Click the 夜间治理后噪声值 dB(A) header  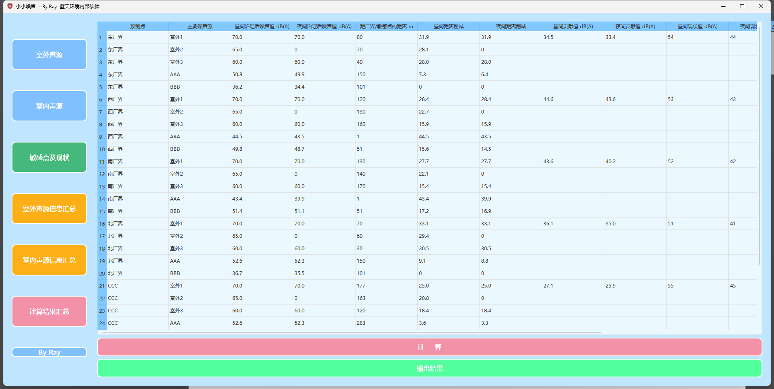324,26
